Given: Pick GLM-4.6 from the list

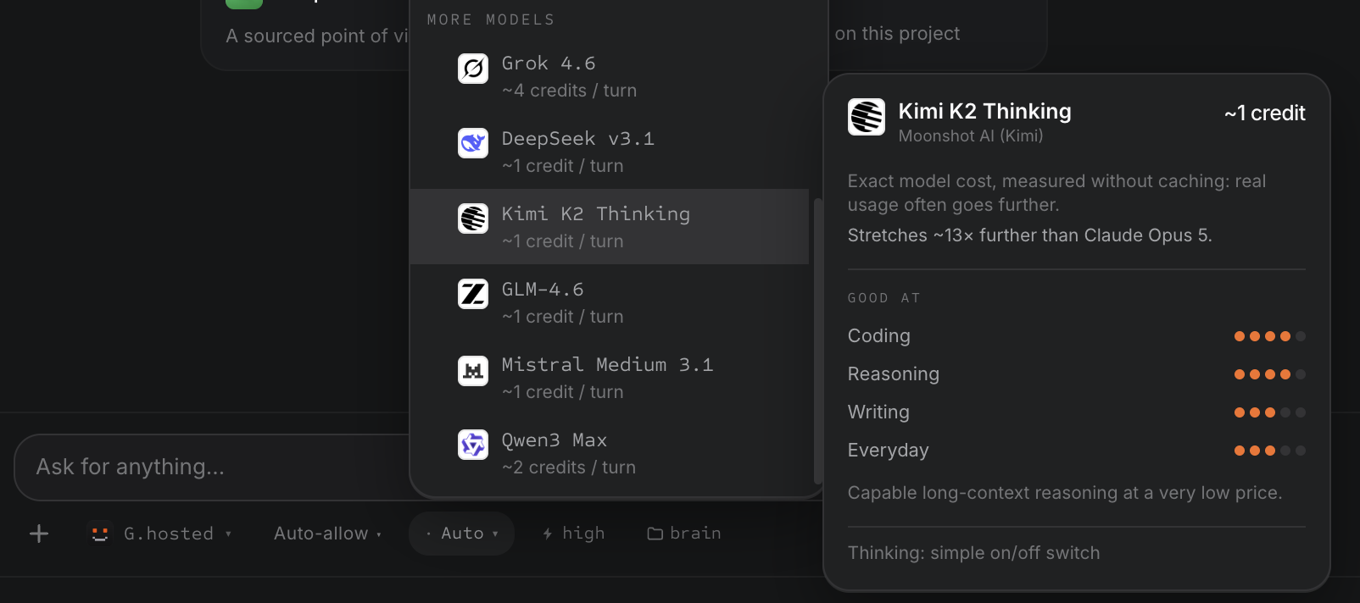Looking at the screenshot, I should (x=609, y=302).
